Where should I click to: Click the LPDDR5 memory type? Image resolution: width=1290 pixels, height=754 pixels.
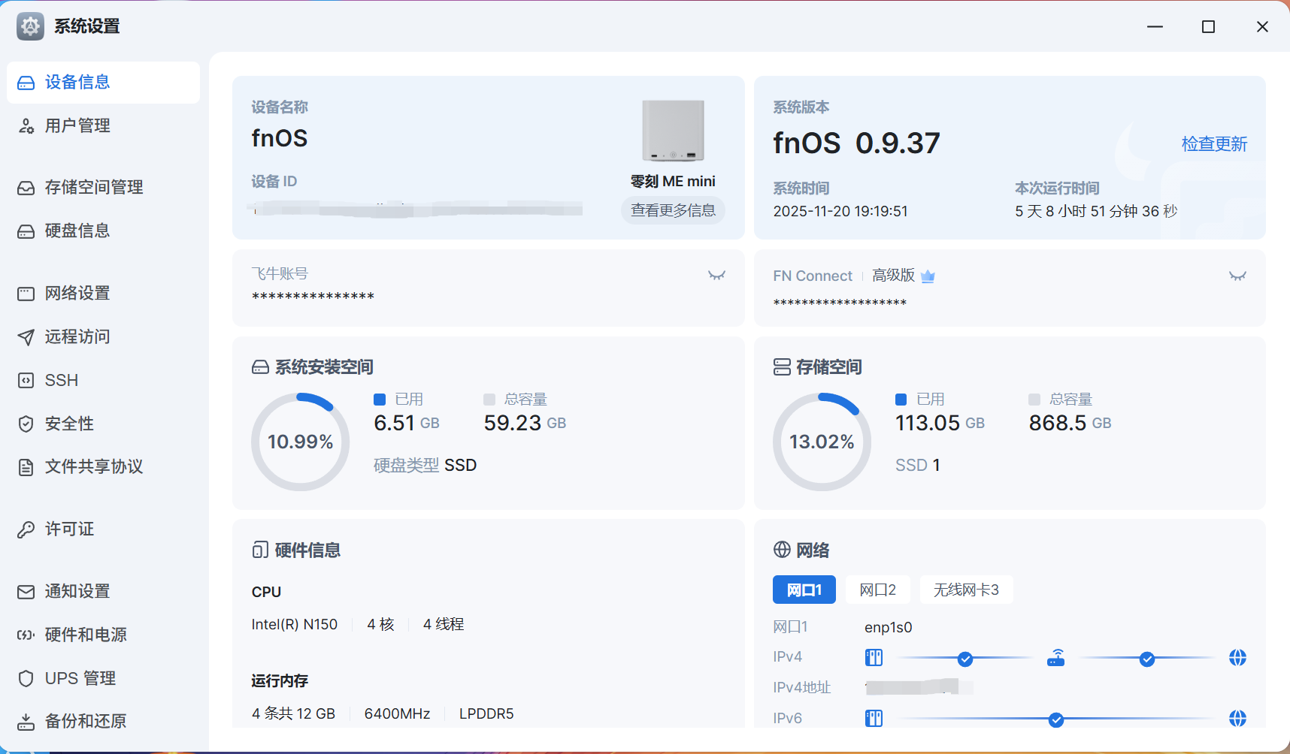(486, 713)
